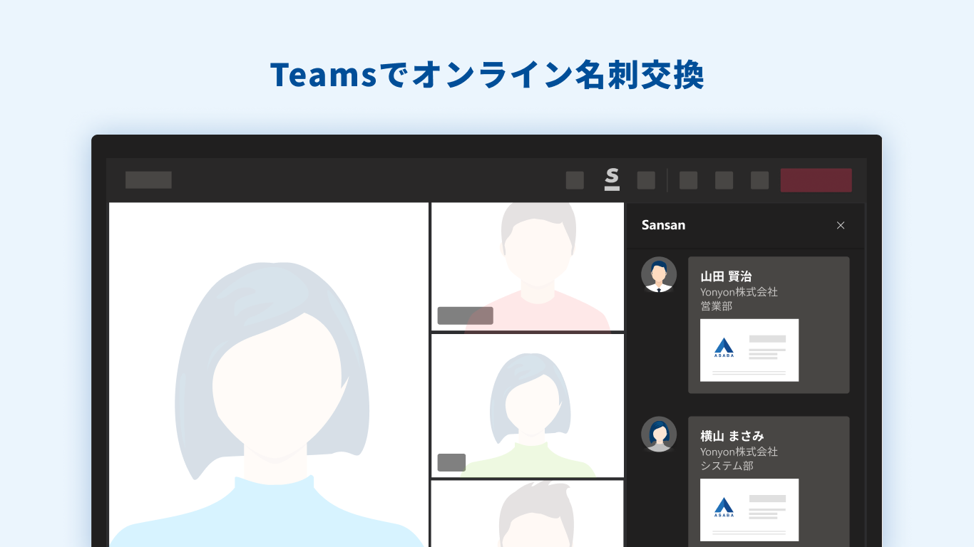Click the toolbar placeholder adjacent to leave button
Viewport: 974px width, 547px height.
(759, 180)
